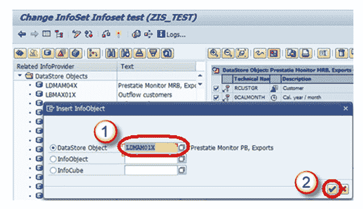363x209 pixels.
Task: Select the InfoObject radio button
Action: click(53, 159)
